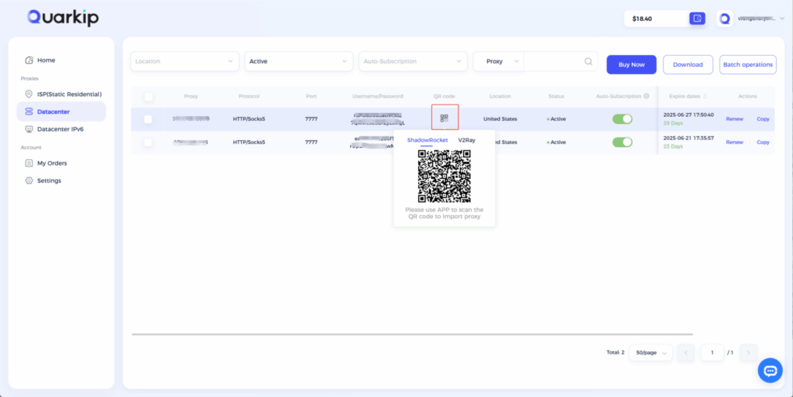This screenshot has width=793, height=397.
Task: Click the ShadowRocket QR code image
Action: 444,176
